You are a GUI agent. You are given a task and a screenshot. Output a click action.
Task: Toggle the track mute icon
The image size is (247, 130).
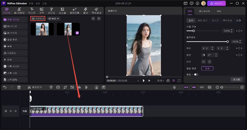[x=15, y=111]
